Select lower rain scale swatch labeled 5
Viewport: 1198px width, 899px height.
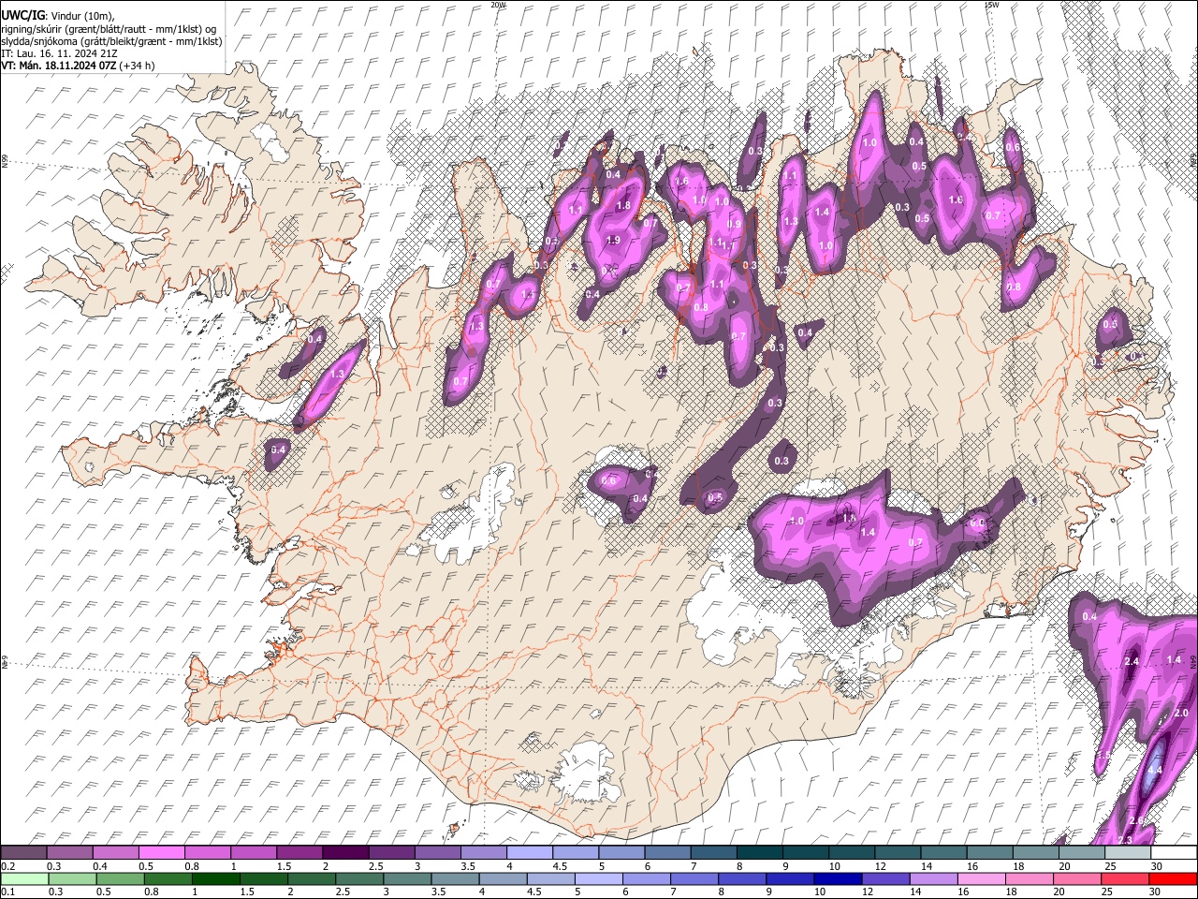pos(599,879)
